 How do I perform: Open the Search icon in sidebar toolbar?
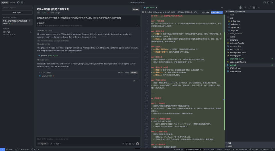point(245,7)
